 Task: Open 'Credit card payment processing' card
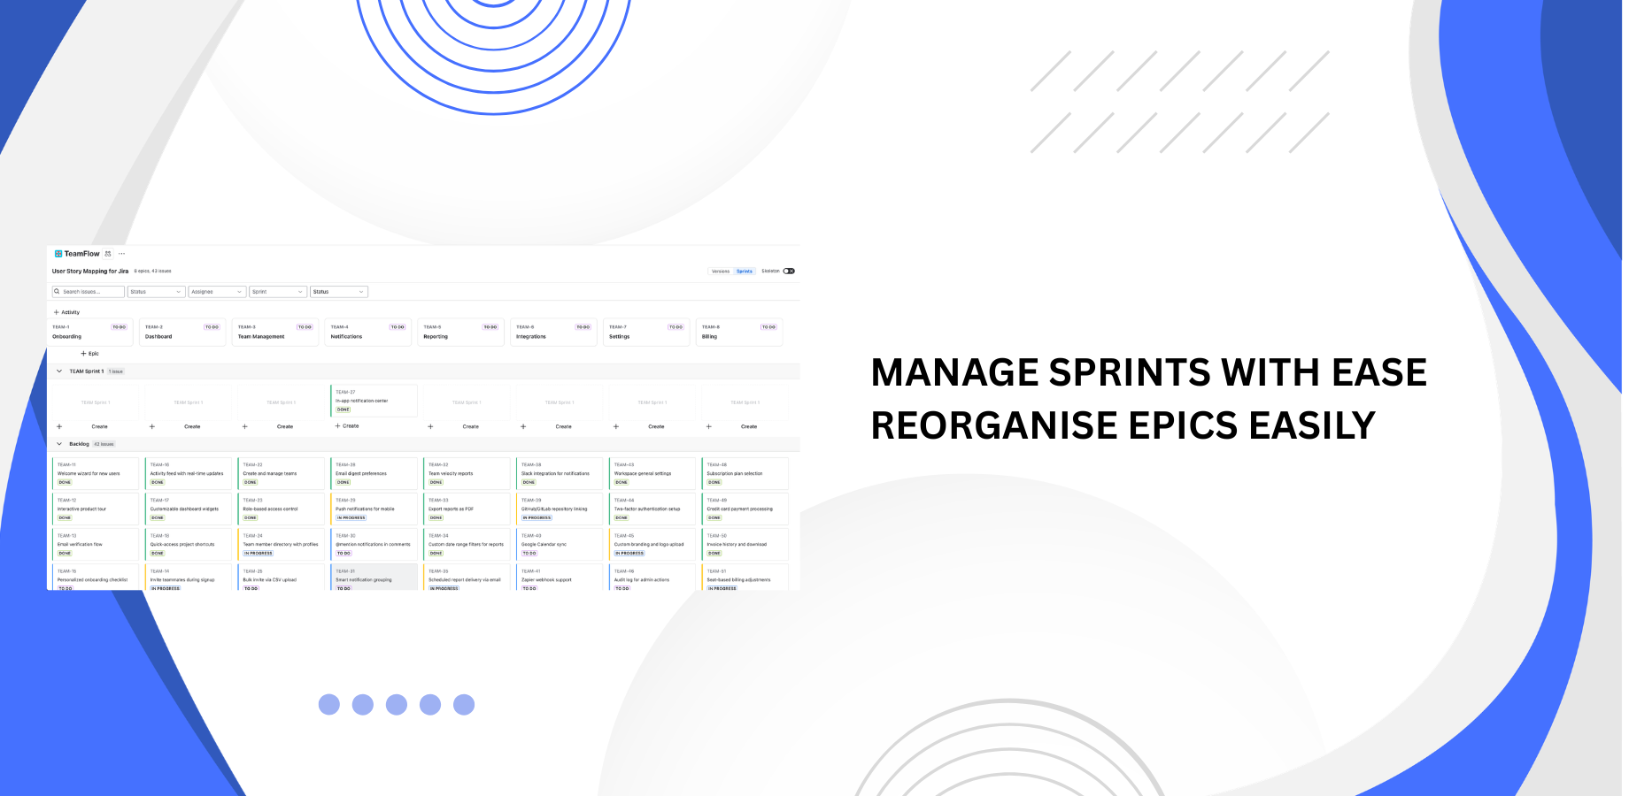pos(745,509)
